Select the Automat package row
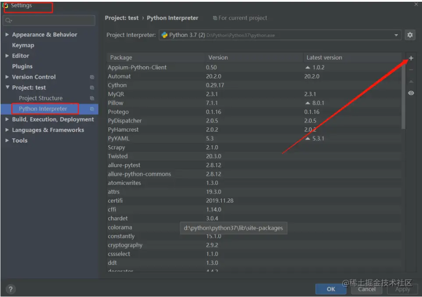 tap(254, 76)
